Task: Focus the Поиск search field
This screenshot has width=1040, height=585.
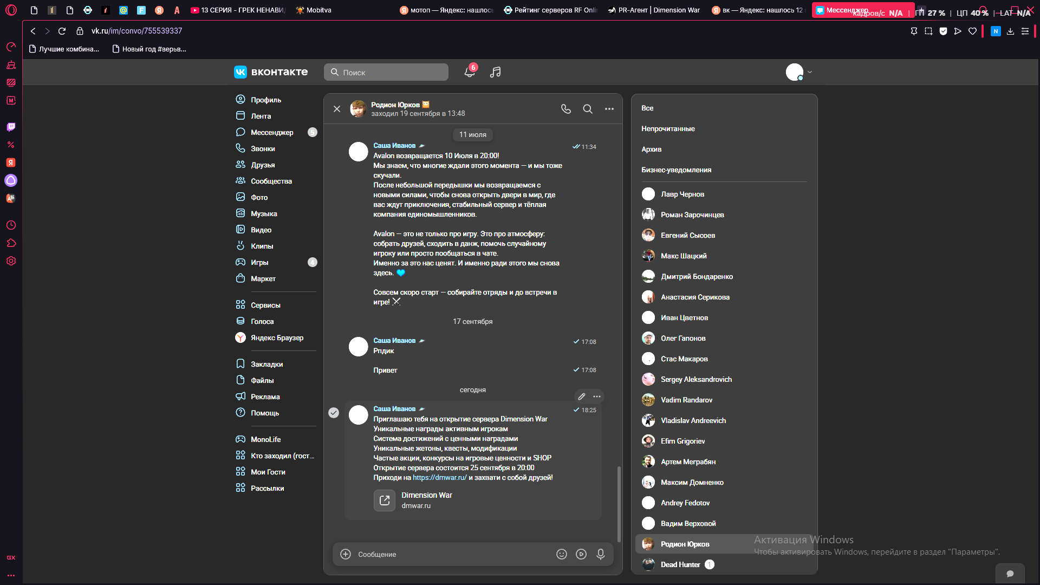Action: pos(386,72)
